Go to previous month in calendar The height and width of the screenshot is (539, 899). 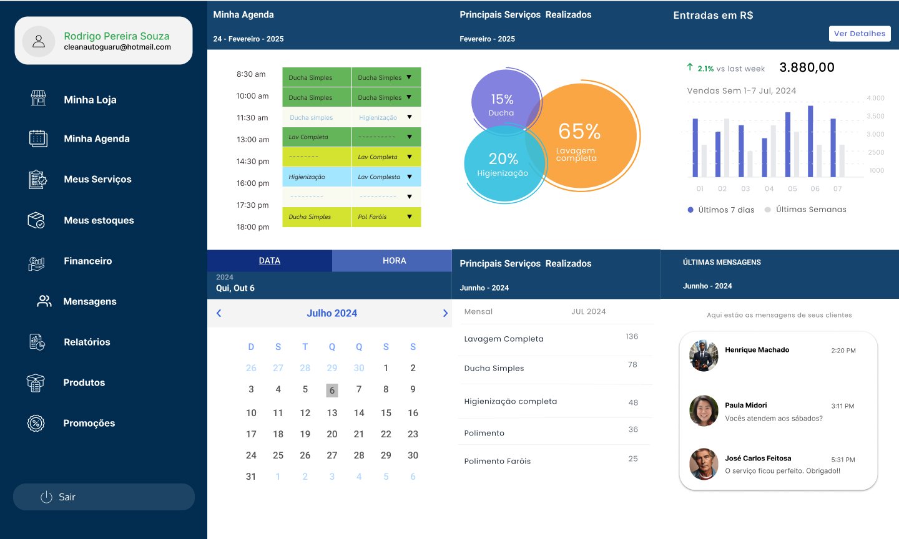219,313
